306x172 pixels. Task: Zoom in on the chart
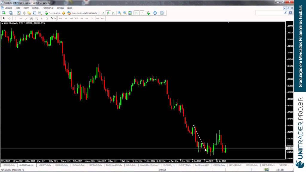(120, 13)
